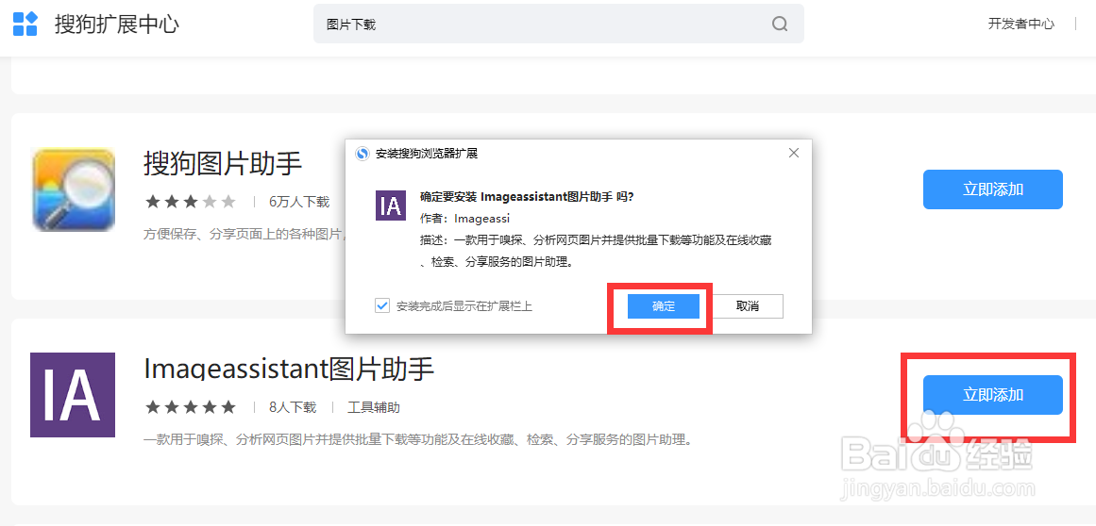Click five-star rating of Imageassistant
The height and width of the screenshot is (526, 1096).
coord(190,407)
